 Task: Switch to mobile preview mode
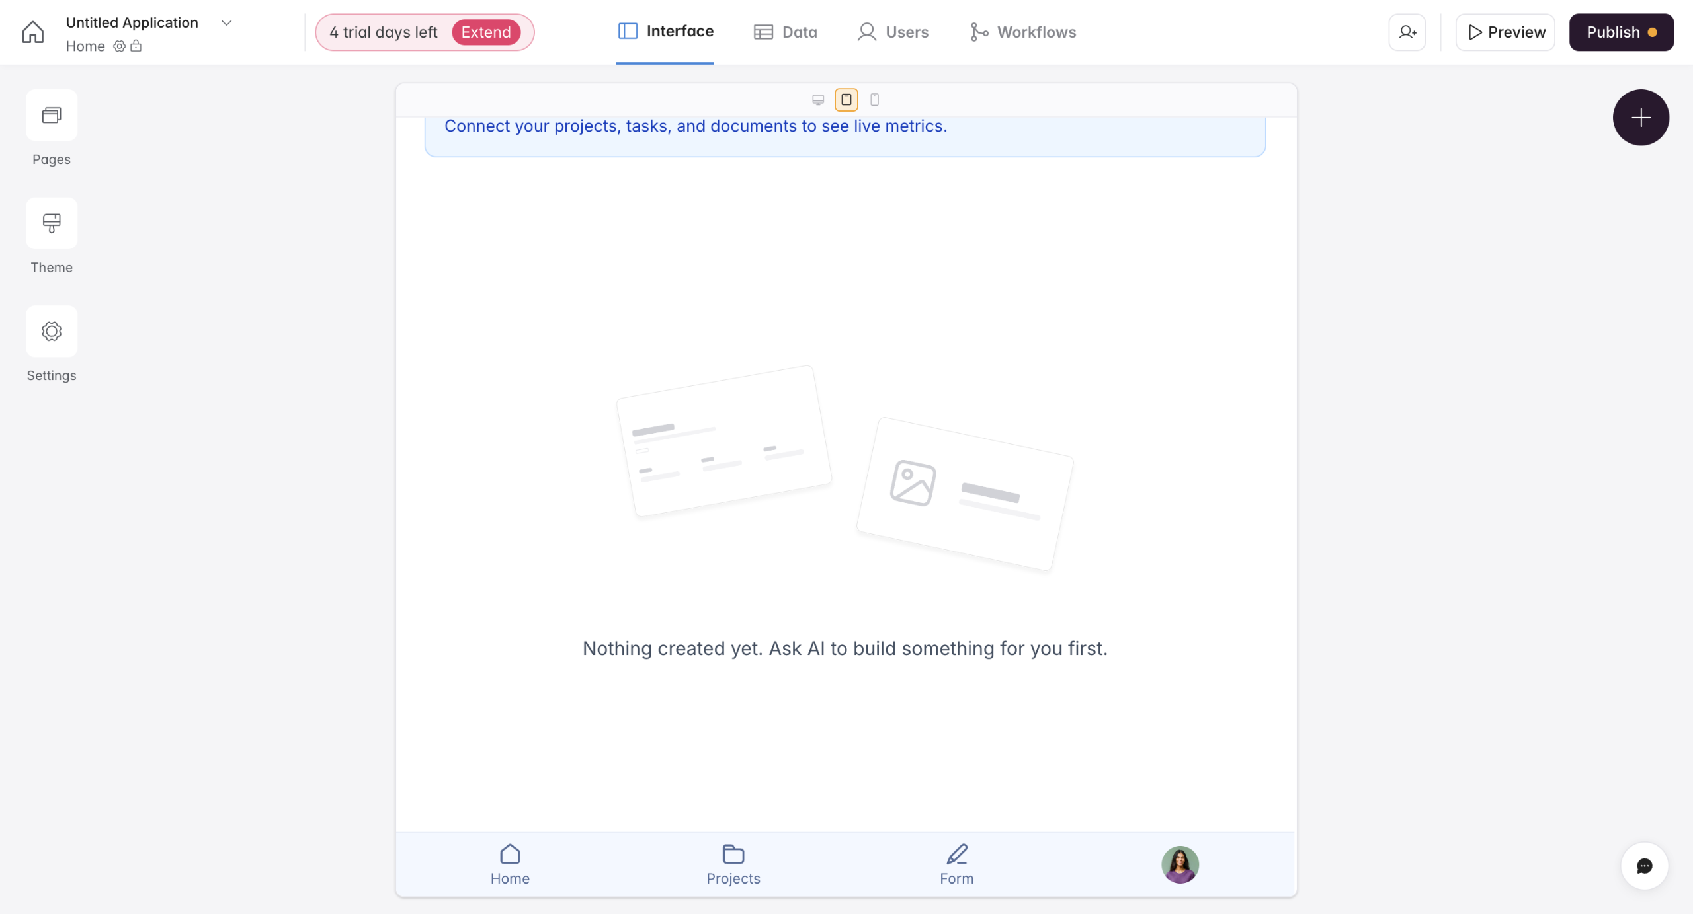click(875, 100)
